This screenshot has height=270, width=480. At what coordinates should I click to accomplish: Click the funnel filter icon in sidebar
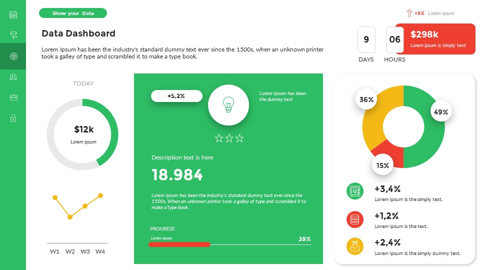tap(13, 35)
